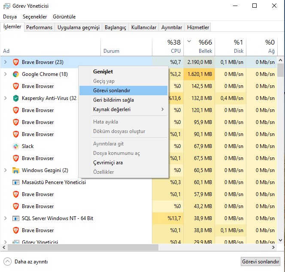285x272 pixels.
Task: Click the Google Chrome process icon
Action: [x=16, y=74]
